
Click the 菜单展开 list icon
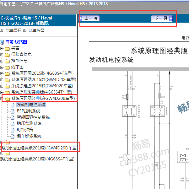pos(2,30)
